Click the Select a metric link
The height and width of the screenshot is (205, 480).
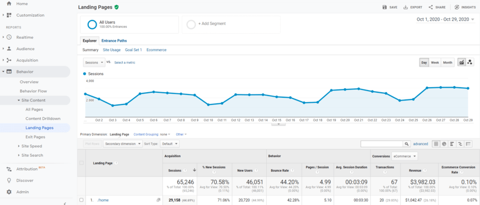click(124, 62)
